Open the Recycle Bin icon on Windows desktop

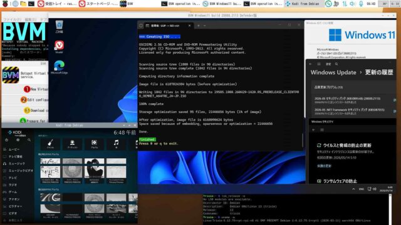click(x=59, y=27)
